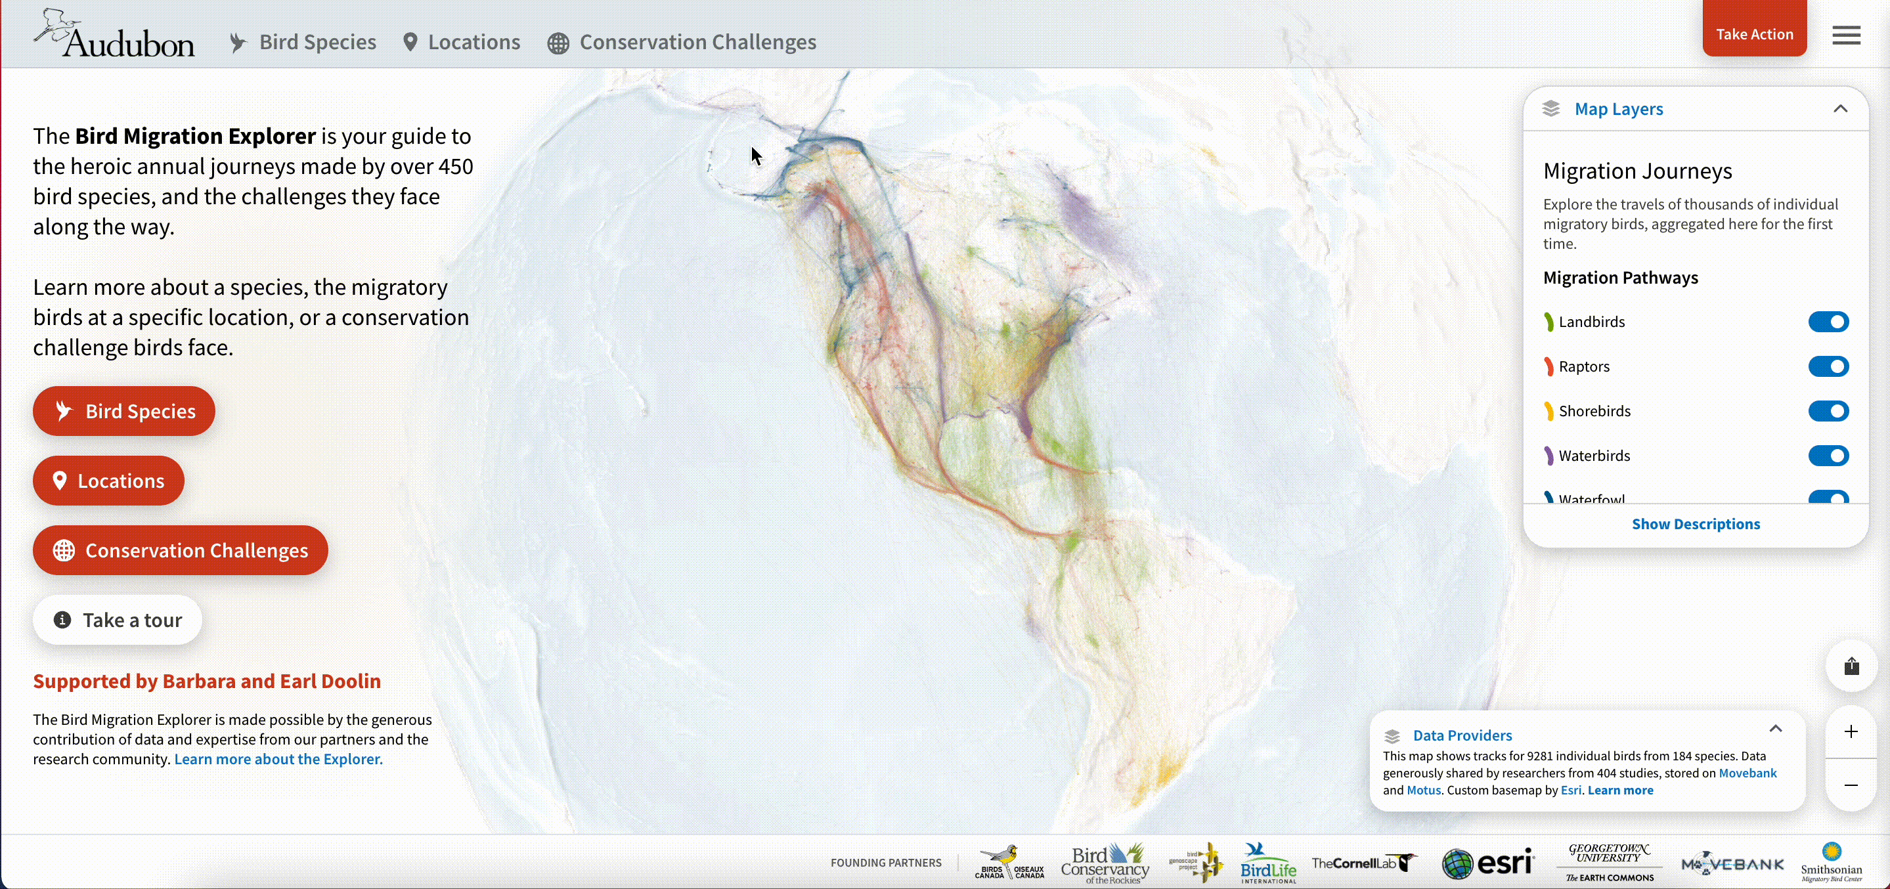Screen dimensions: 1890x889
Task: Click the esri partner logo
Action: pos(1487,863)
